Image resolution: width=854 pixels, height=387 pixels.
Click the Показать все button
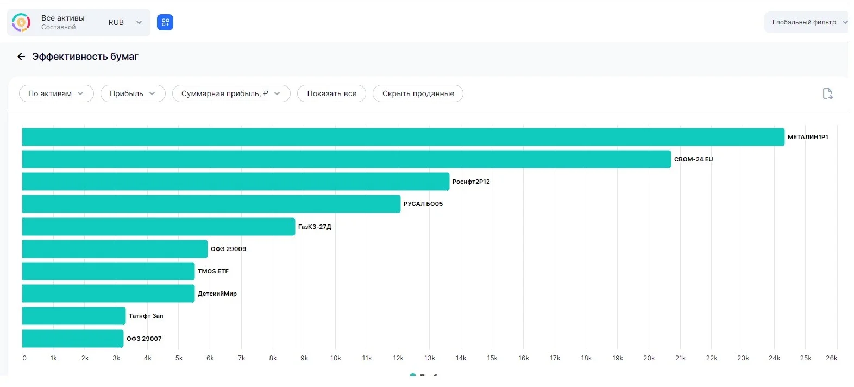(332, 93)
